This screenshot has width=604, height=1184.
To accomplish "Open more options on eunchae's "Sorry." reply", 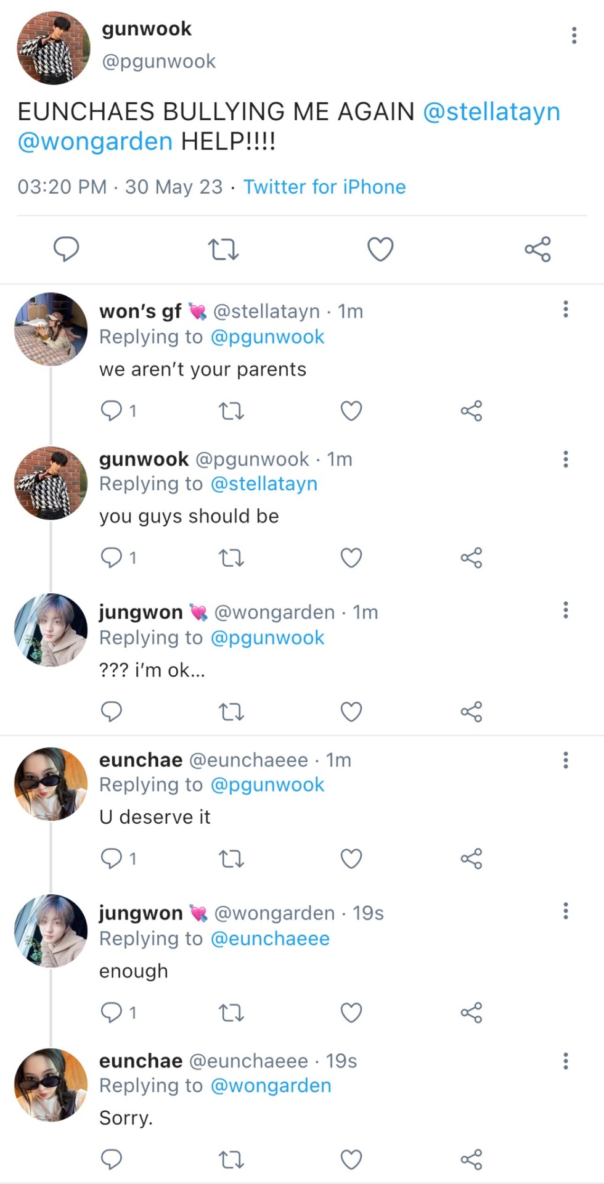I will pos(565,1061).
